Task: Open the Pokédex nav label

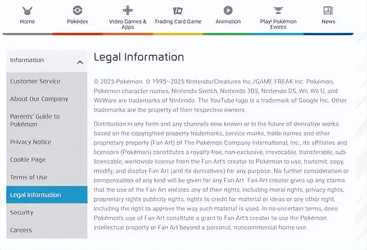Action: click(x=77, y=22)
